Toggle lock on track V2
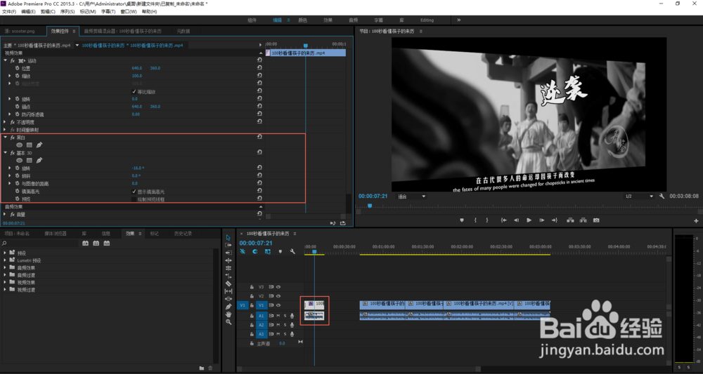 [x=252, y=296]
